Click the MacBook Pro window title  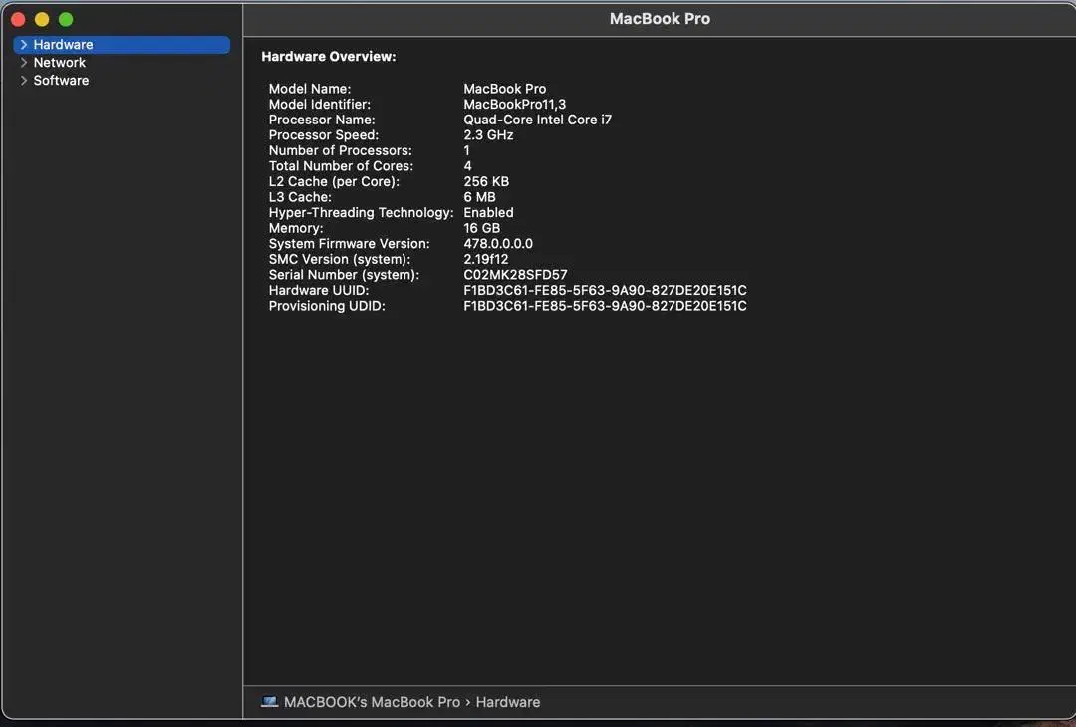pyautogui.click(x=660, y=19)
